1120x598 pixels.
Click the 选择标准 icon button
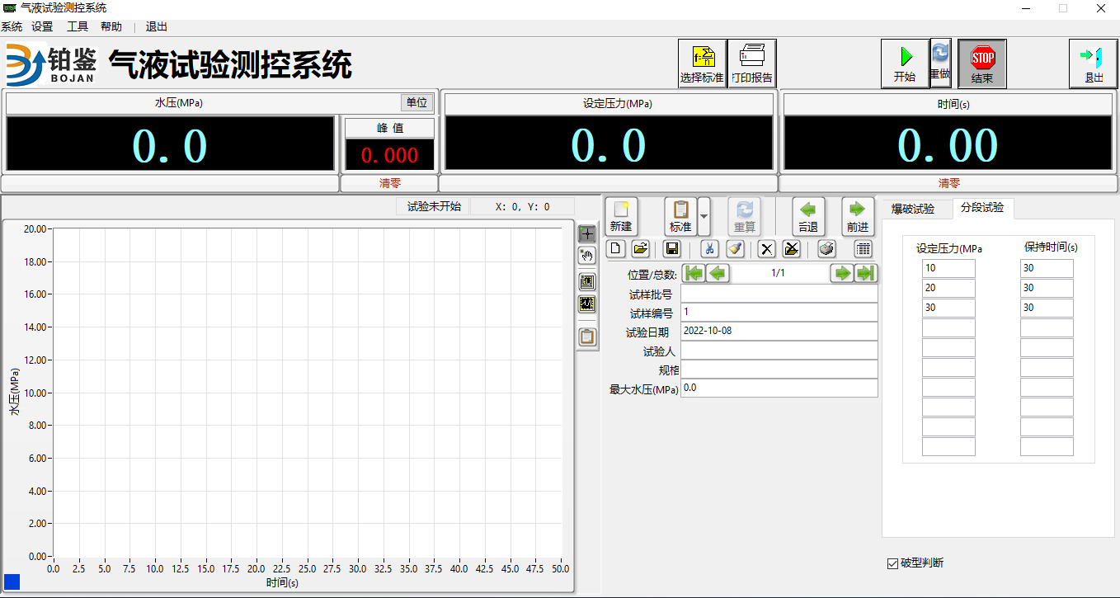[x=702, y=64]
